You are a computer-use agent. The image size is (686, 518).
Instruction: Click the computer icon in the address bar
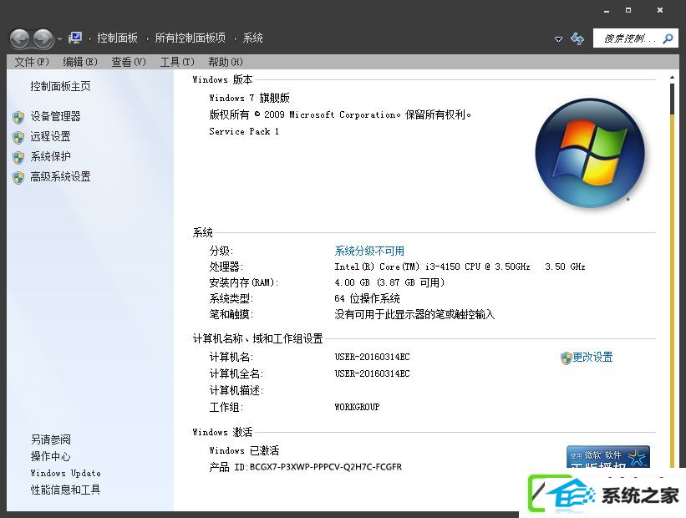click(75, 38)
